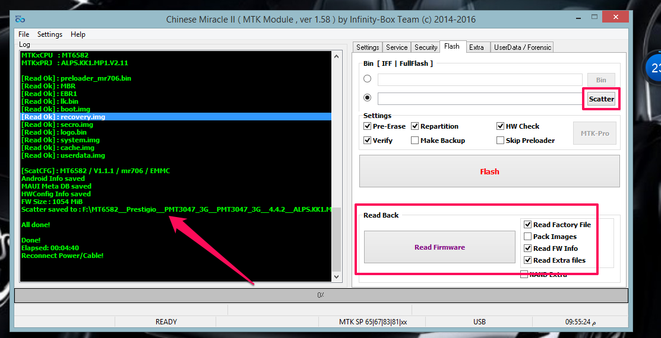Click the [Read Ok] : EBR1 log line
Screen dimensions: 661x338
click(49, 94)
